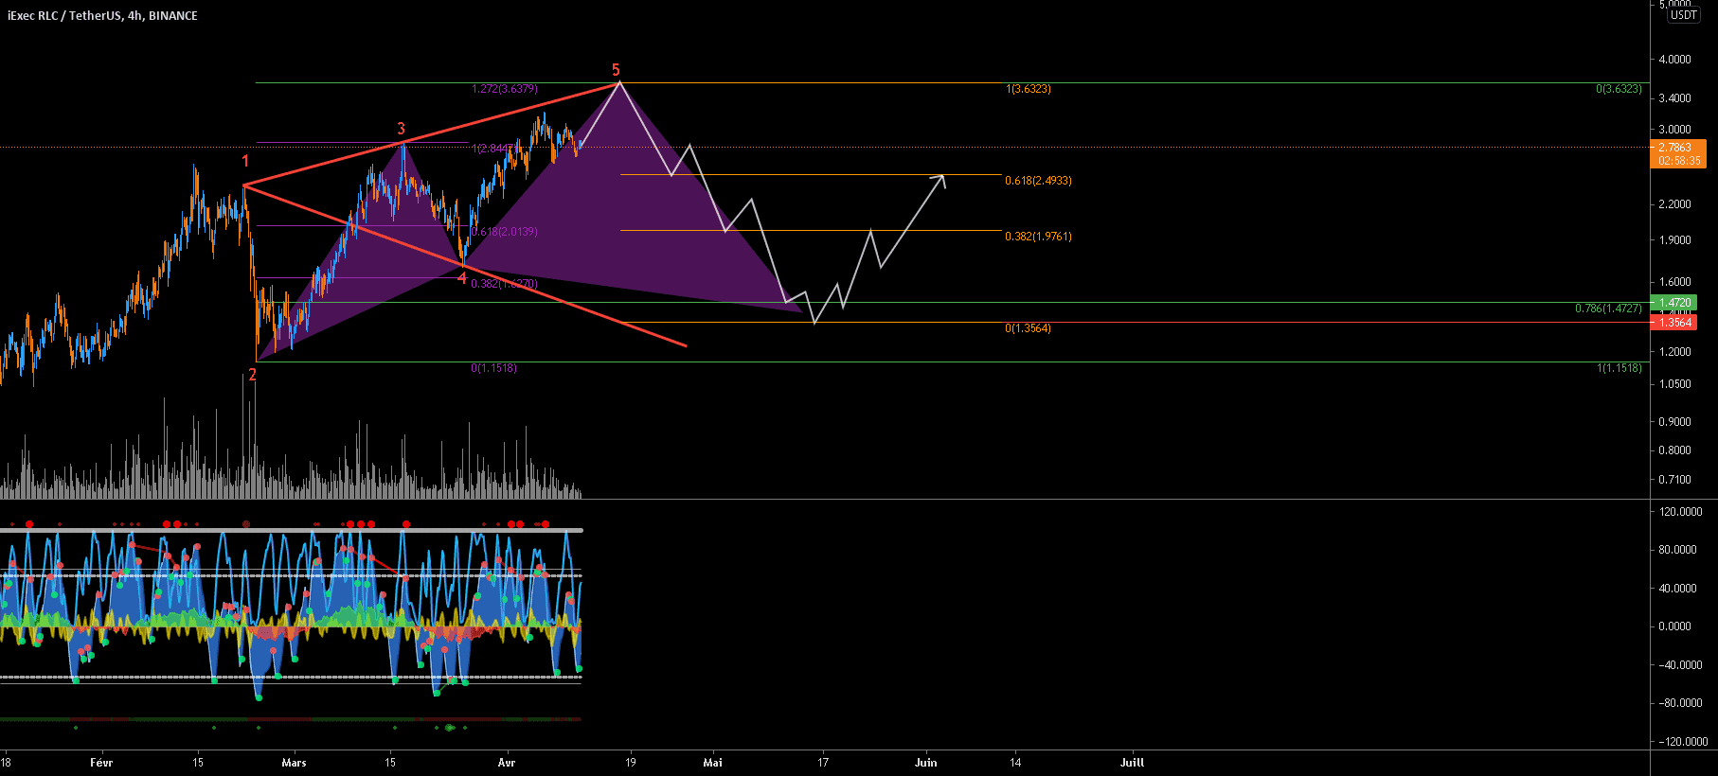The image size is (1718, 776).
Task: Select the 0.382(1.9761) retracement label
Action: tap(1039, 237)
